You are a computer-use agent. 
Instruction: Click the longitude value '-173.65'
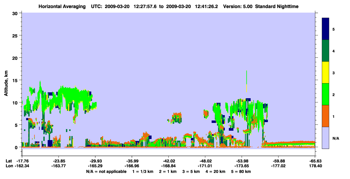(241, 166)
